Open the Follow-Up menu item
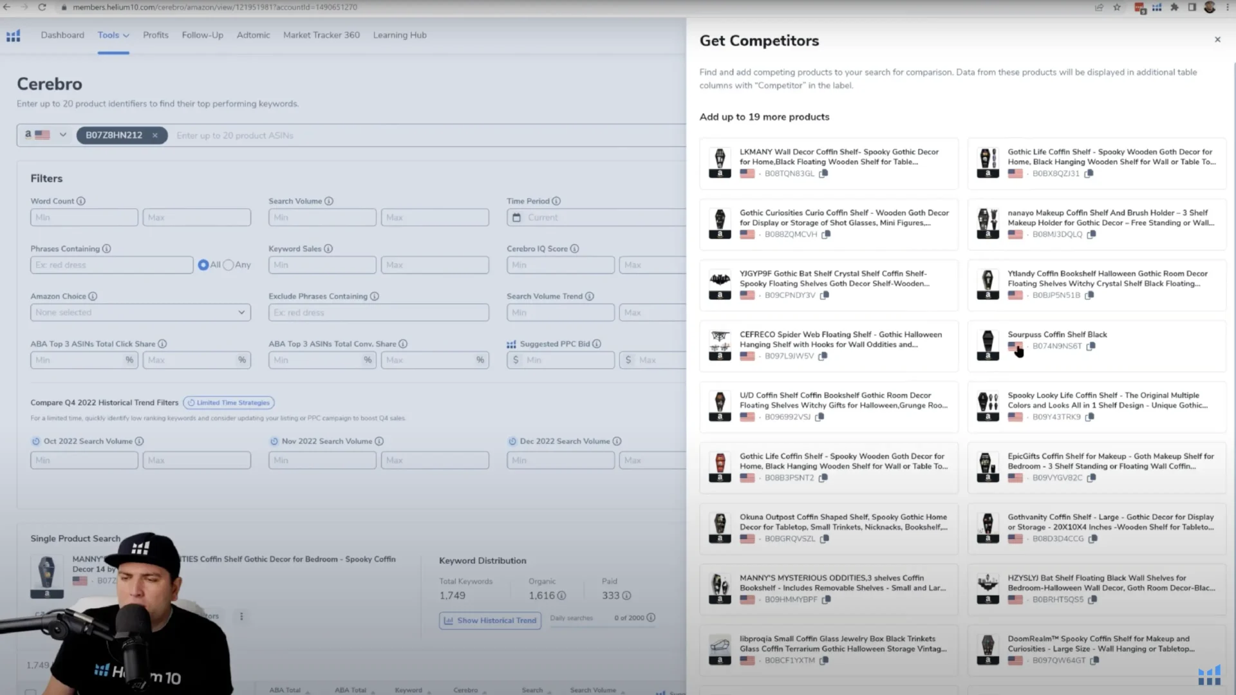The image size is (1236, 695). pyautogui.click(x=203, y=35)
